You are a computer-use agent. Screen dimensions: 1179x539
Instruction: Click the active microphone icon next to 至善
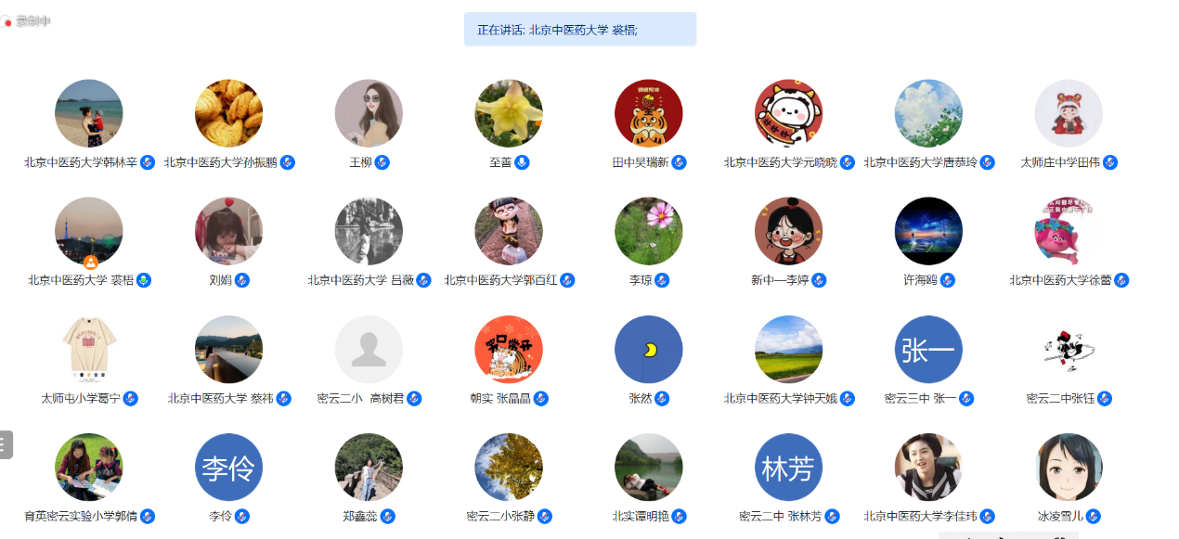tap(523, 162)
